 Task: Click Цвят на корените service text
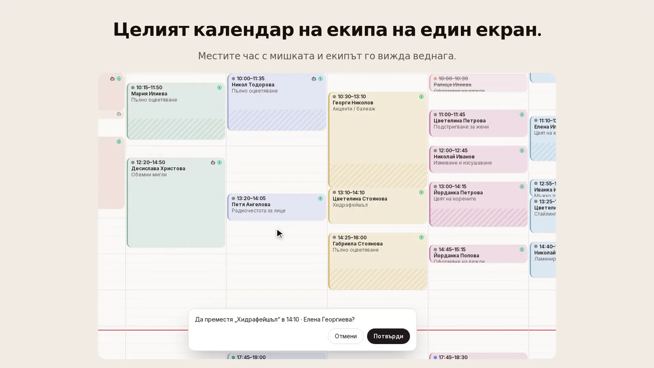point(455,199)
